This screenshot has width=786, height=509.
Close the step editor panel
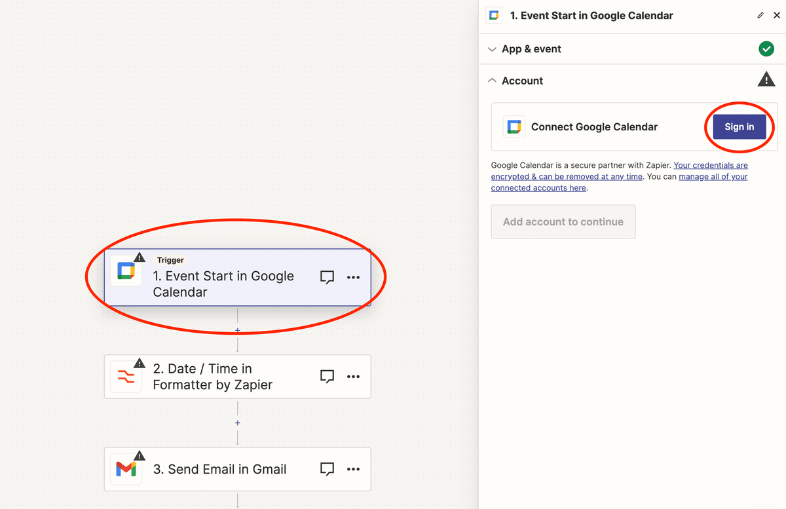[x=777, y=16]
